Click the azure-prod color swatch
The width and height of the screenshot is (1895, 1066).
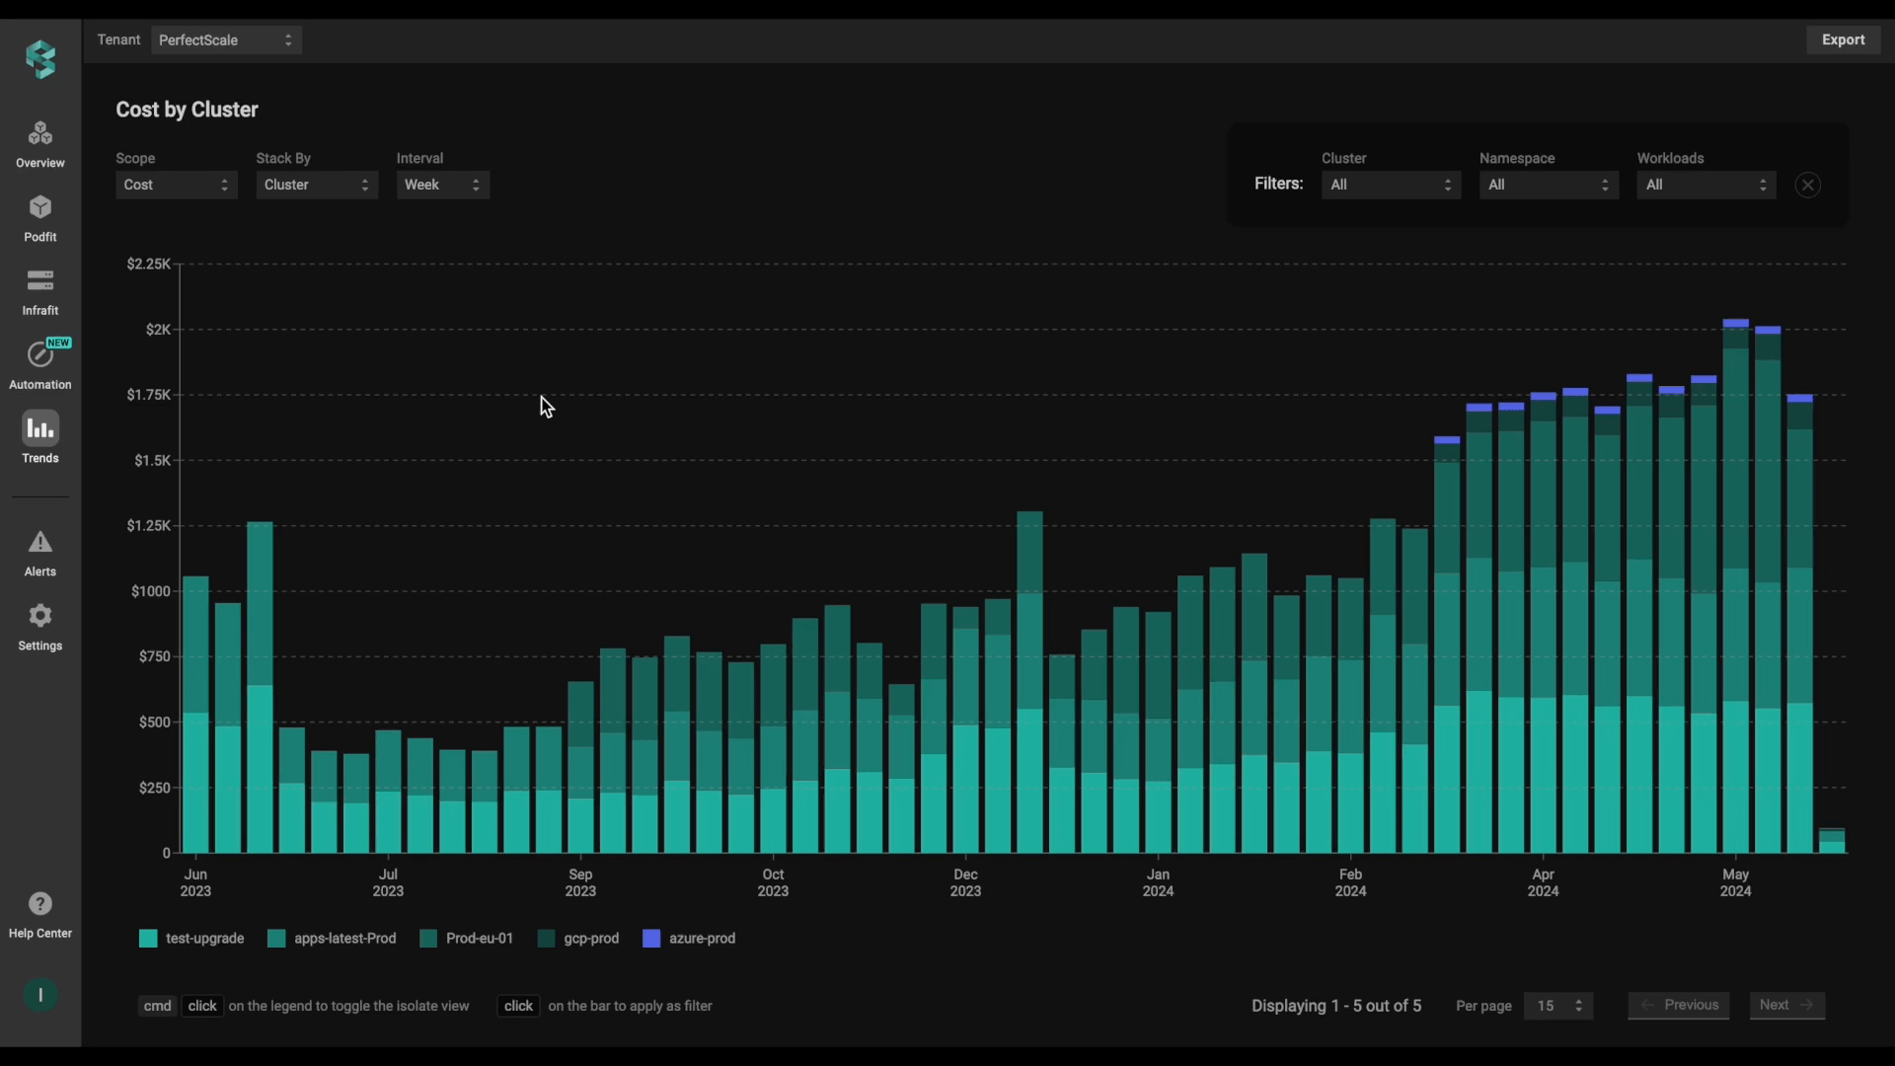[651, 939]
